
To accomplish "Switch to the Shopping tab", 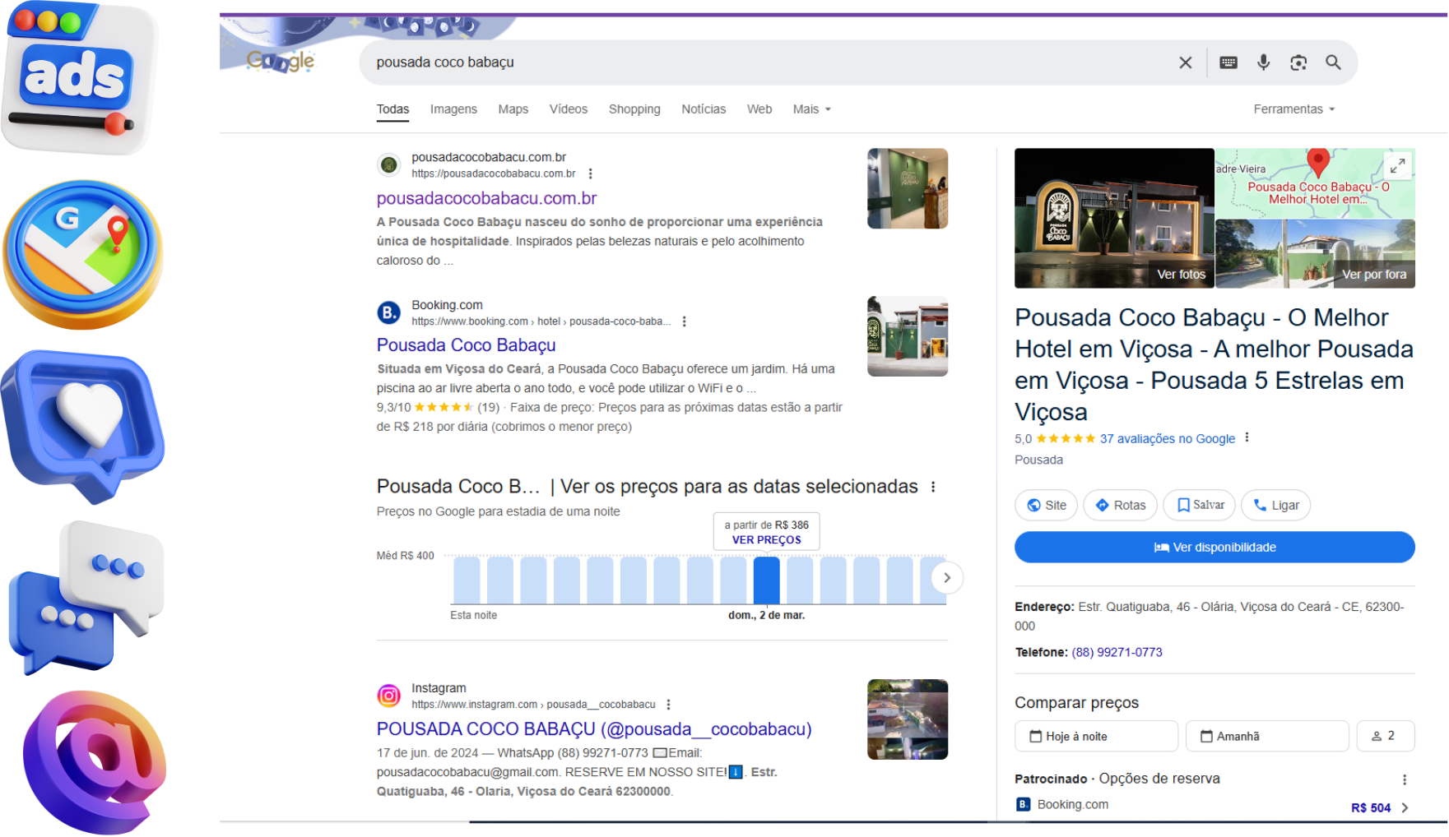I will pyautogui.click(x=634, y=109).
